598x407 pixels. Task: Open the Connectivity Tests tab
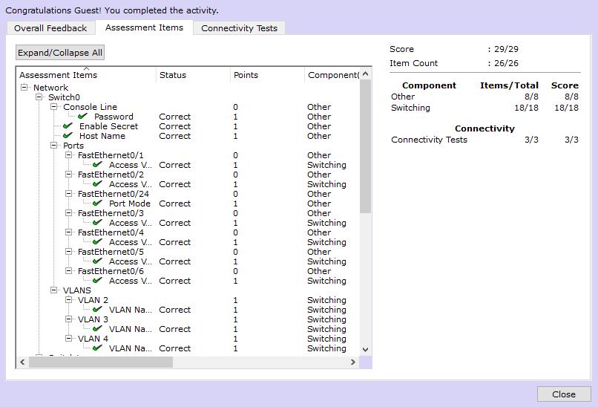pyautogui.click(x=239, y=28)
